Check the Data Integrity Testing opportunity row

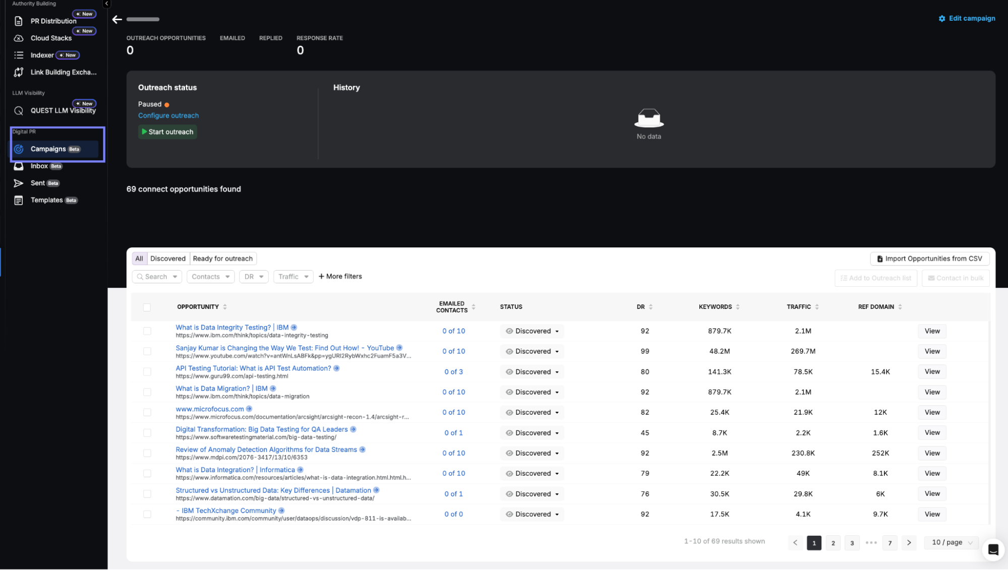point(147,331)
